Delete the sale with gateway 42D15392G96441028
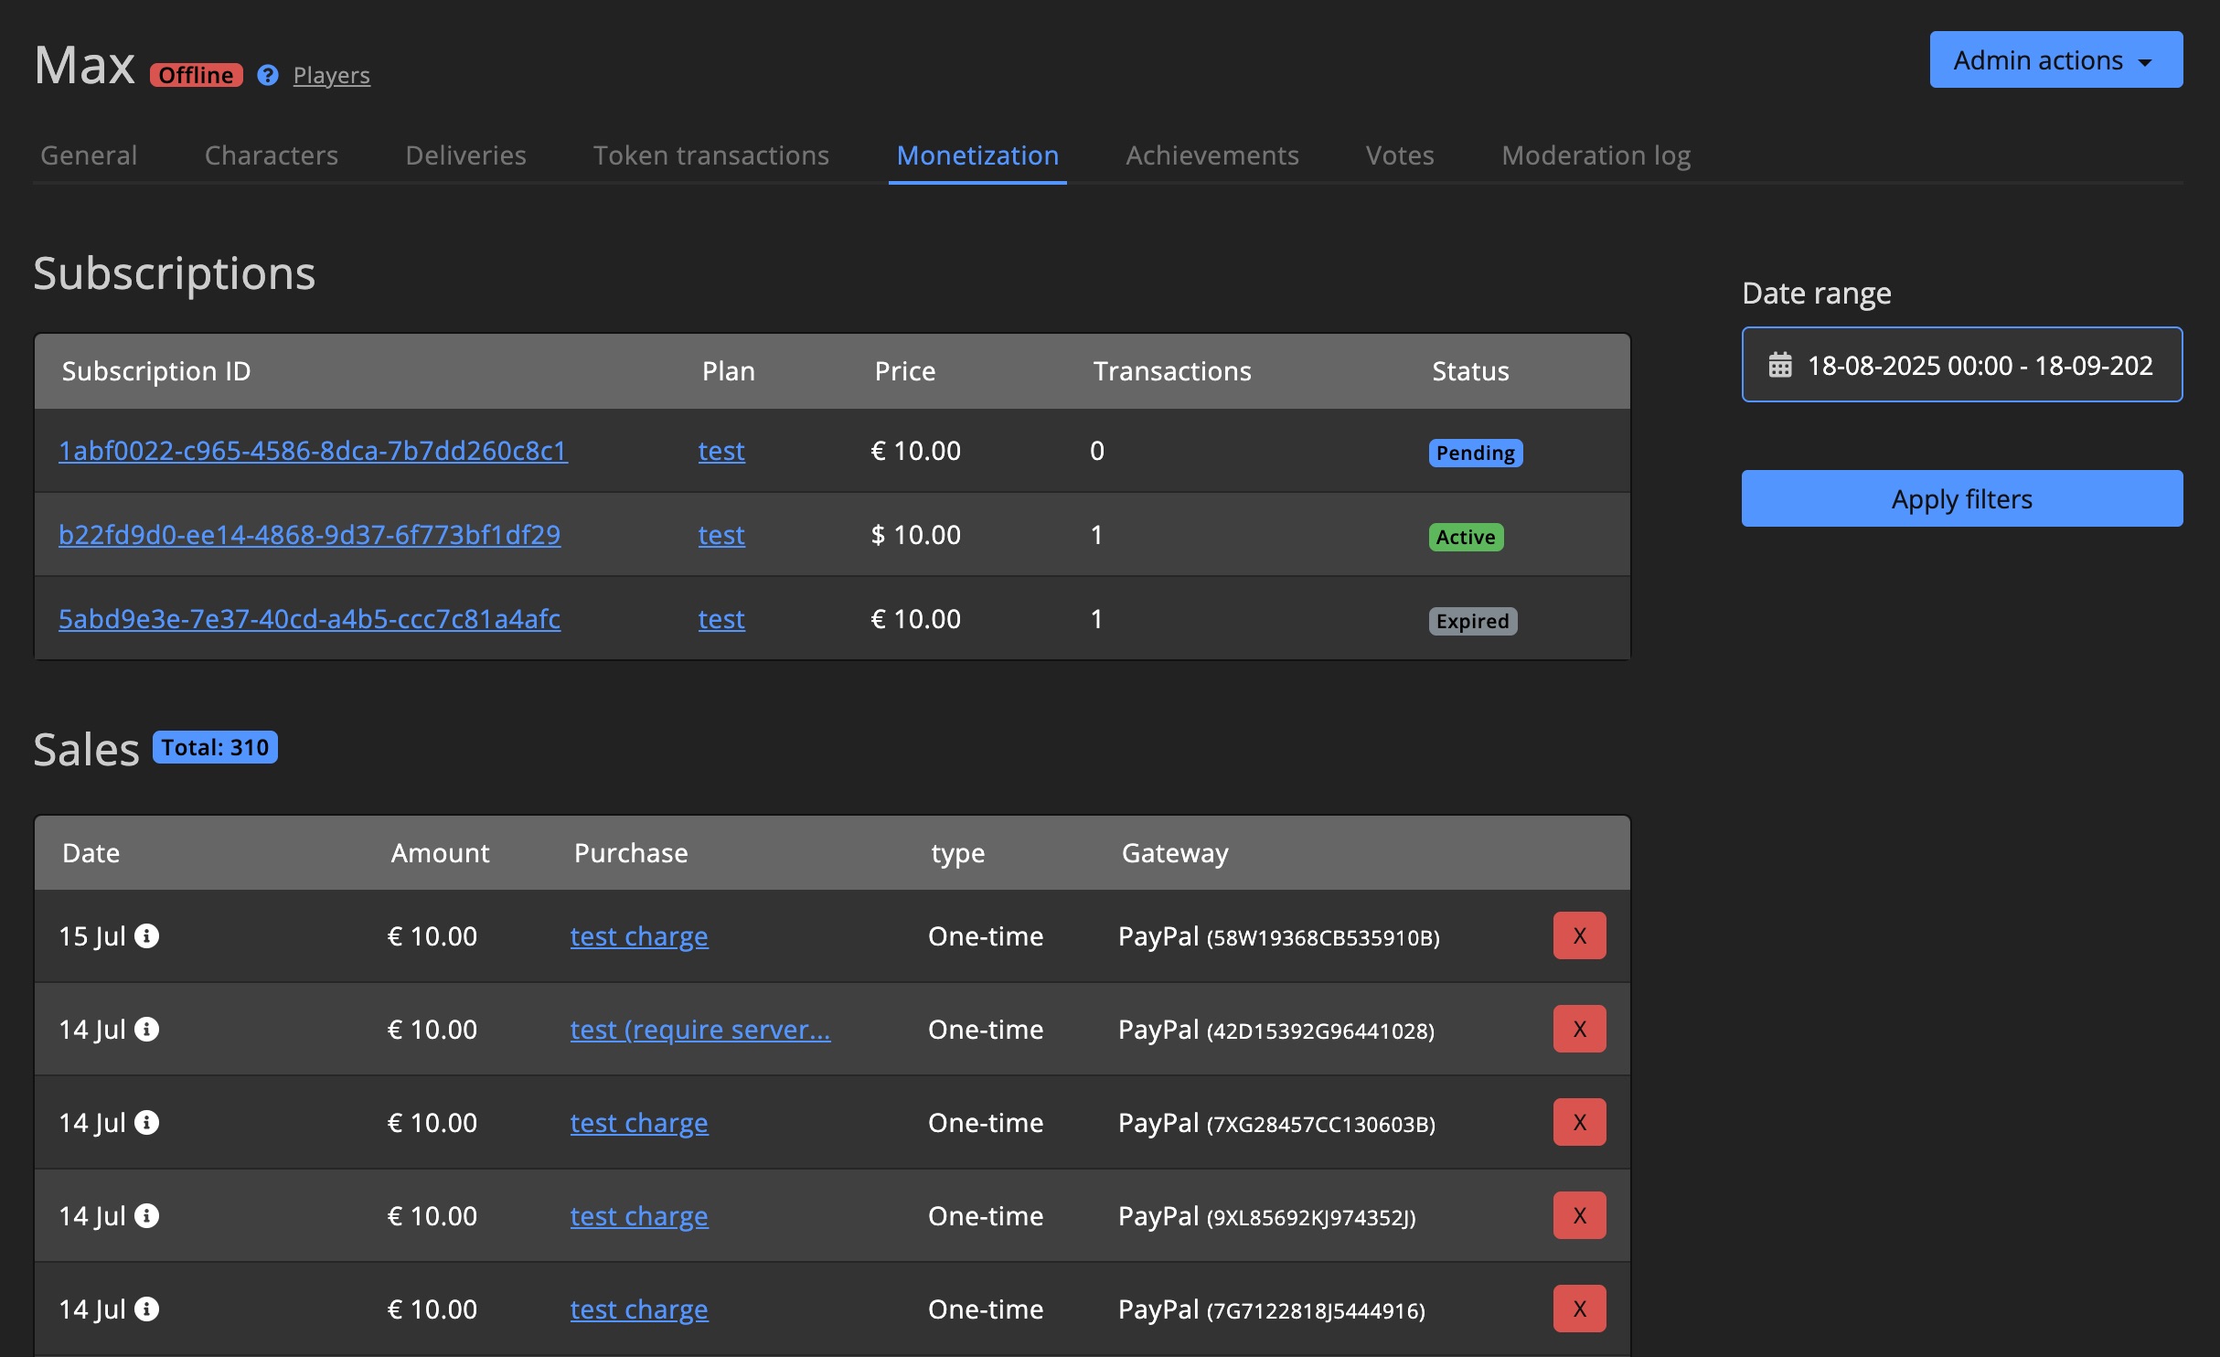Image resolution: width=2220 pixels, height=1357 pixels. tap(1579, 1029)
